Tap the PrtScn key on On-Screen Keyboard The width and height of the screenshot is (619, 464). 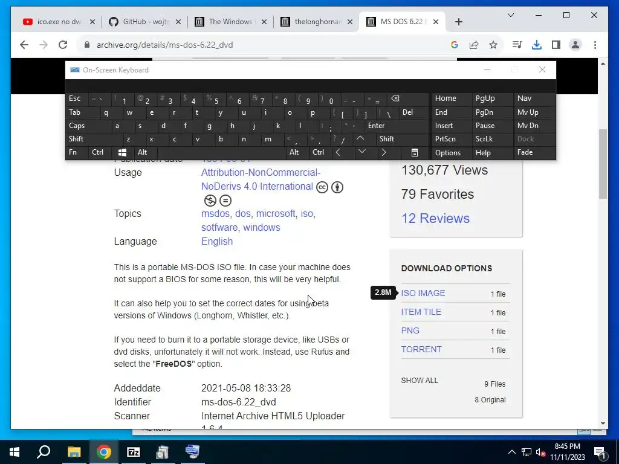click(x=451, y=139)
